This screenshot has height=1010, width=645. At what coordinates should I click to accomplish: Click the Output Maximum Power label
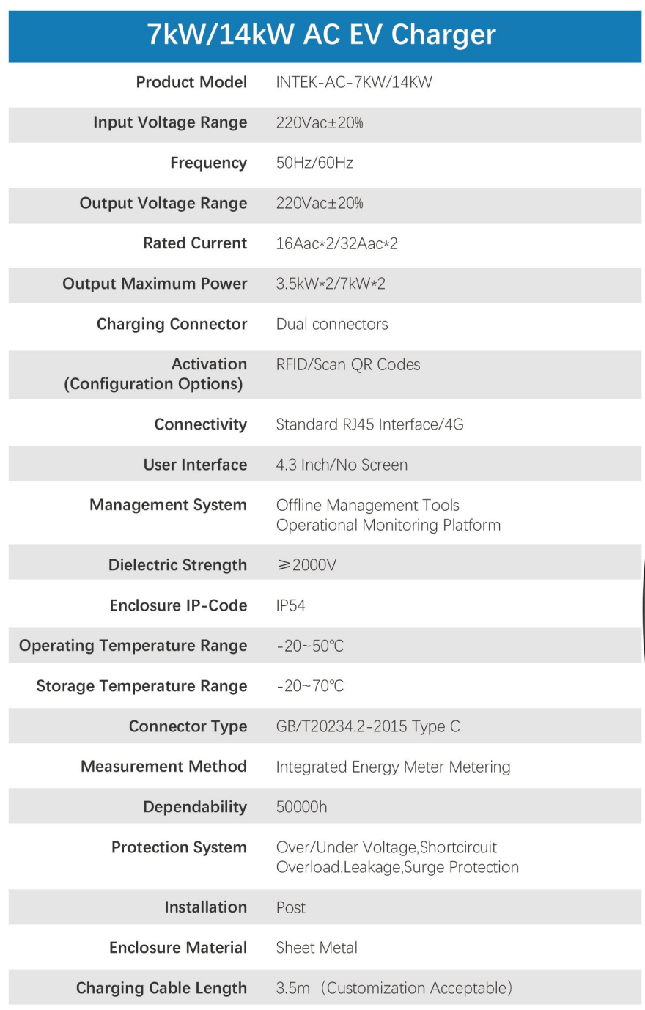pos(155,284)
